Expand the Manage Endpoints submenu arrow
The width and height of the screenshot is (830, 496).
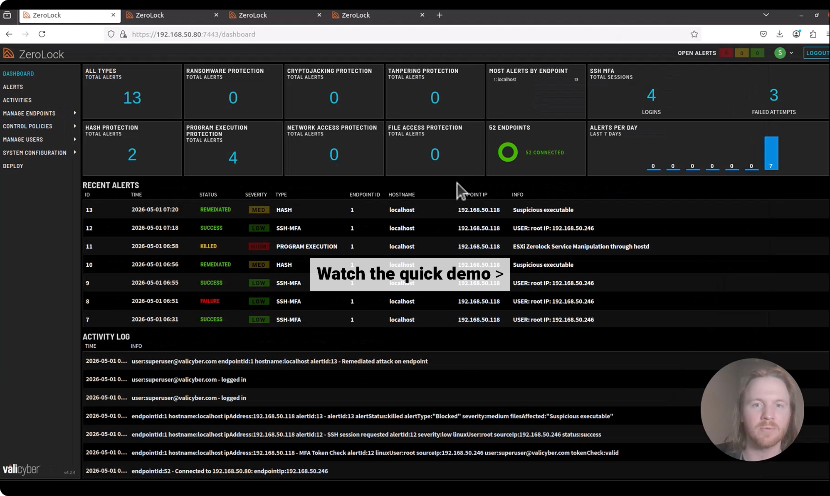(x=75, y=113)
